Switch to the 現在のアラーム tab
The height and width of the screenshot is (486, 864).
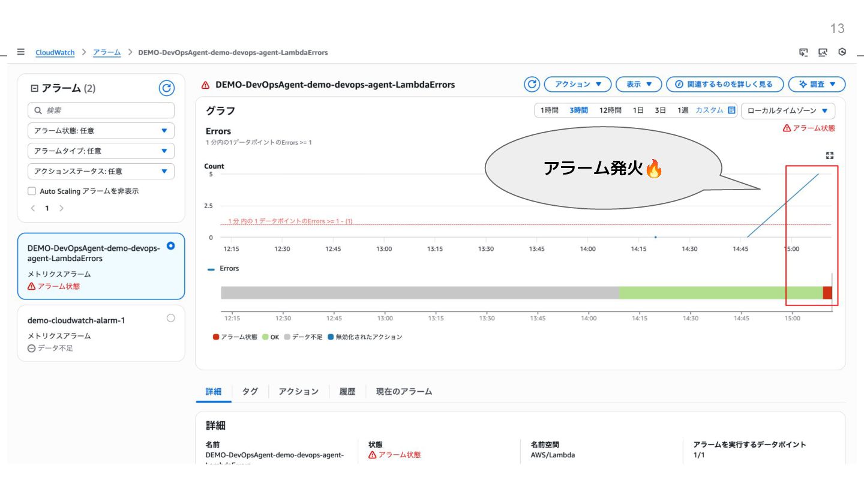[x=404, y=391]
